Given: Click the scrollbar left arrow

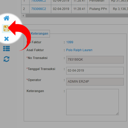Looking at the screenshot, I should coord(23,16).
